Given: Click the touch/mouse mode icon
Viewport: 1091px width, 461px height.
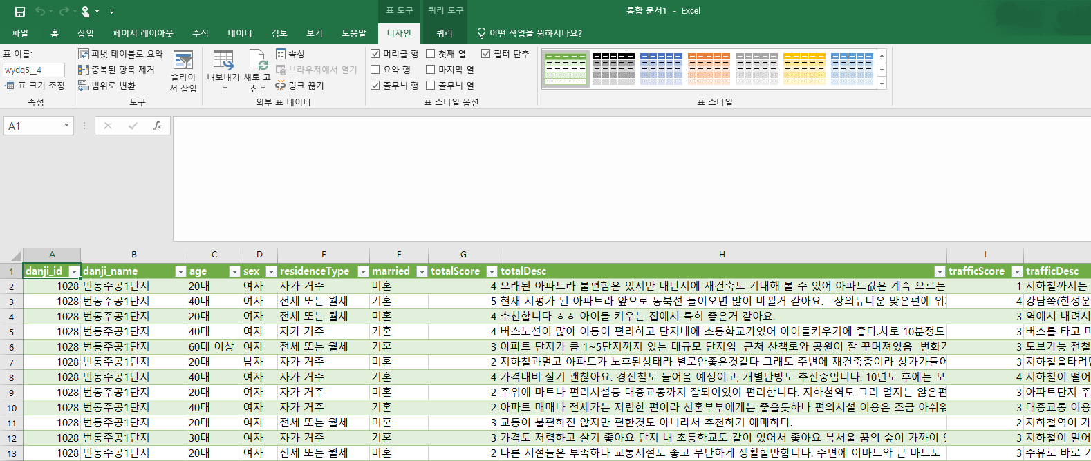Looking at the screenshot, I should tap(86, 11).
